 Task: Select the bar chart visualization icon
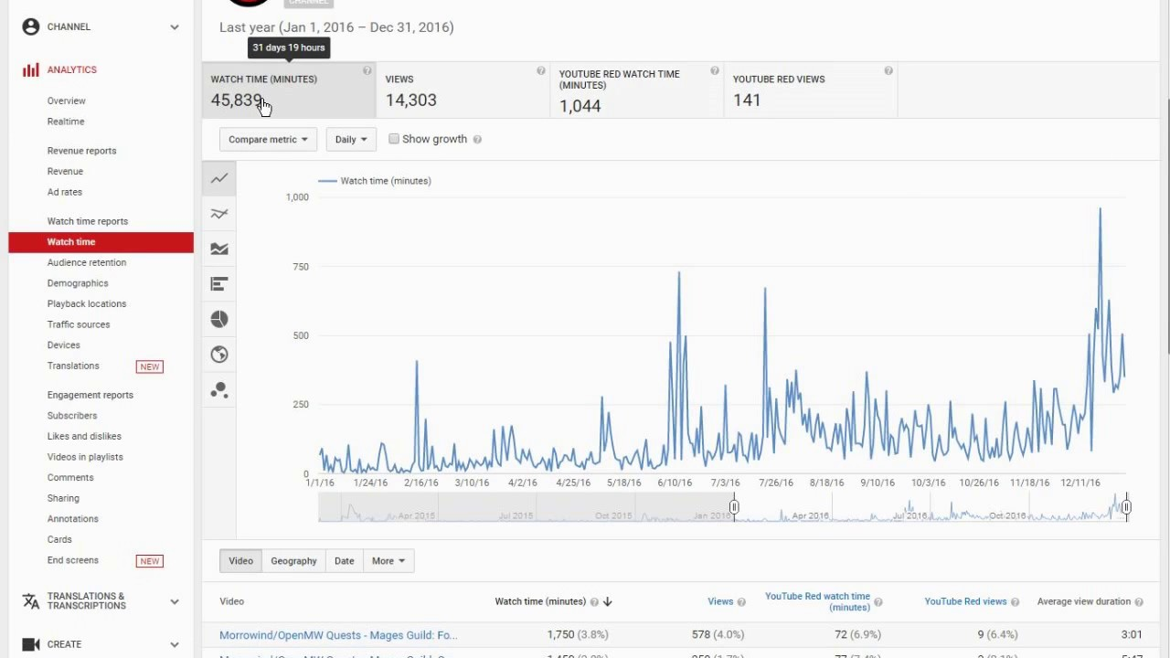pos(218,283)
